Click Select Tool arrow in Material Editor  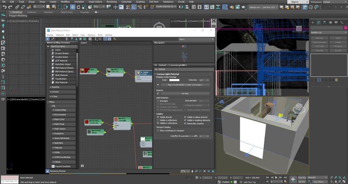click(48, 39)
